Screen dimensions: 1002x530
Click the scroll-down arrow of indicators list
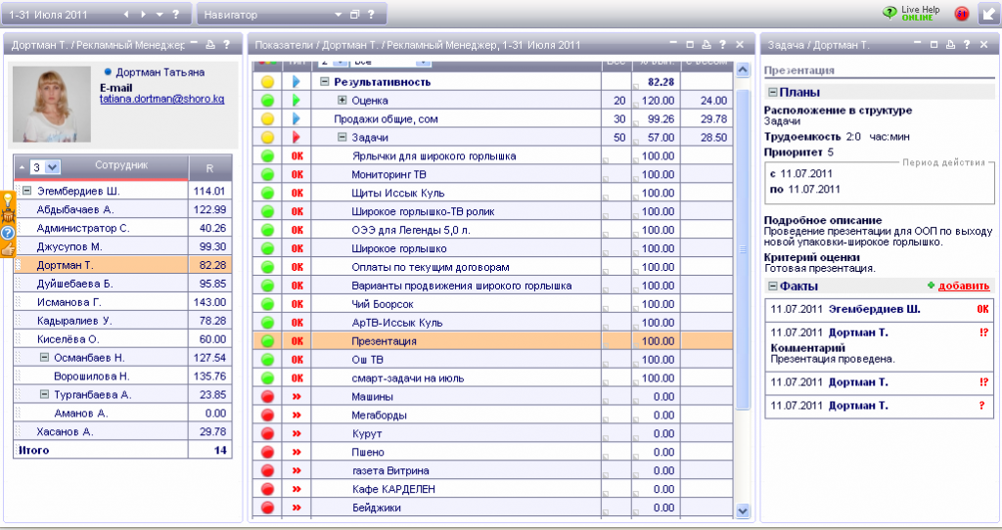[743, 509]
